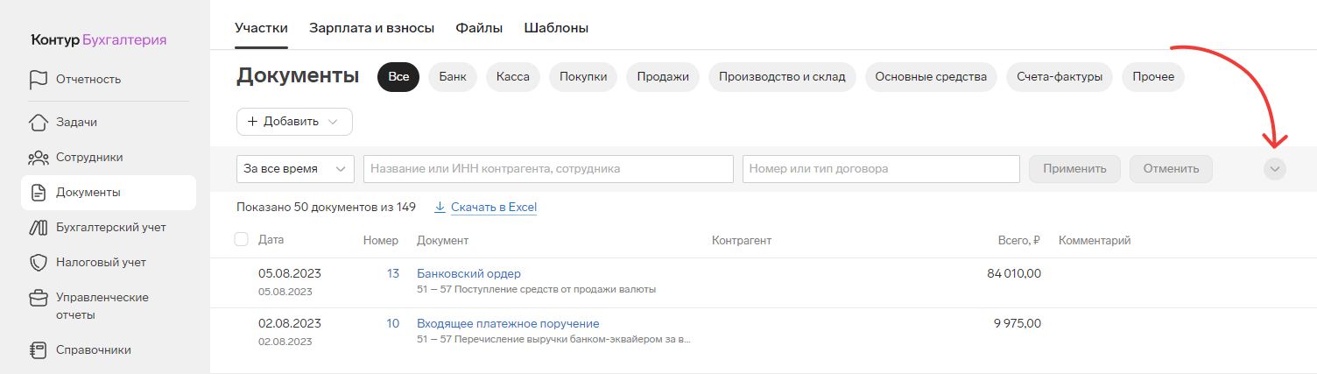Open the Зарплата и взносы tab
Viewport: 1317px width, 374px height.
point(371,27)
